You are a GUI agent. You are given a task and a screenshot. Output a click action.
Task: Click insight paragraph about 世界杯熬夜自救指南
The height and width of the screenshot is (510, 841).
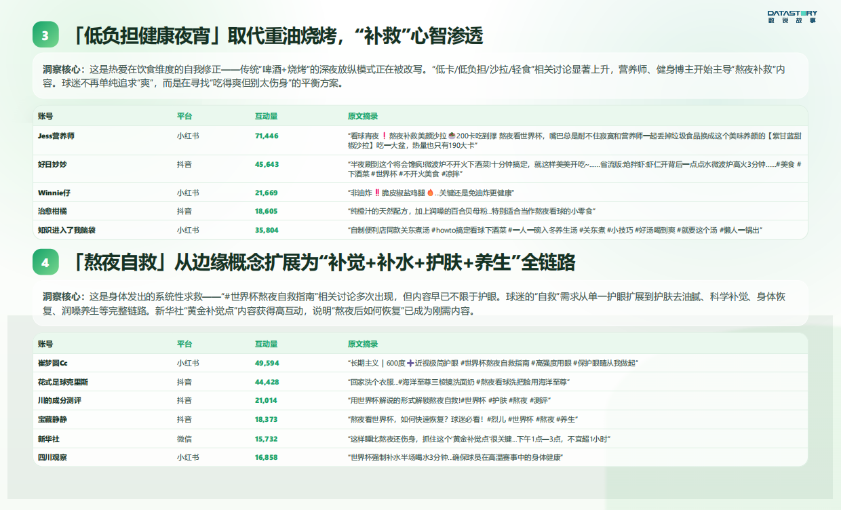pyautogui.click(x=414, y=305)
